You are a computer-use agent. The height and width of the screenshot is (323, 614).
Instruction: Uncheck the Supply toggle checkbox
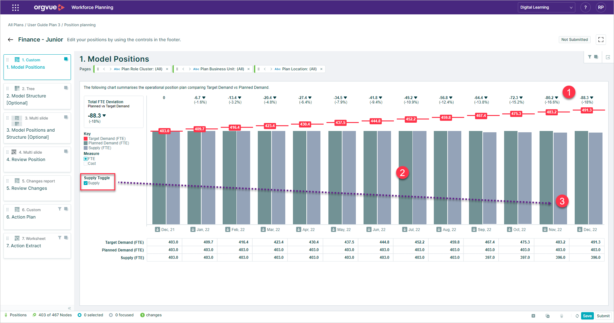click(x=85, y=183)
